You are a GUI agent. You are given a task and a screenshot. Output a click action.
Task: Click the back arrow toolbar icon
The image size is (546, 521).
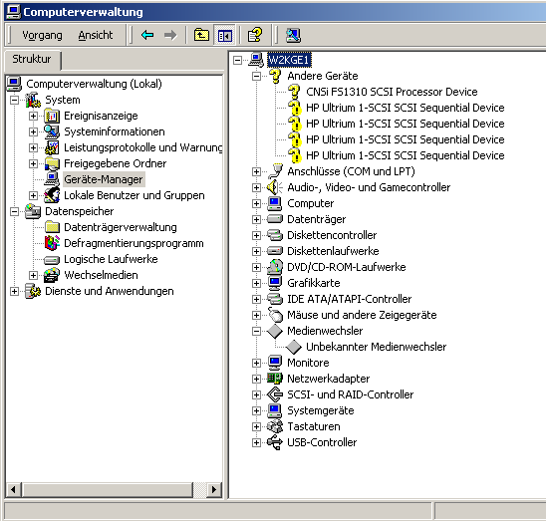(x=147, y=35)
